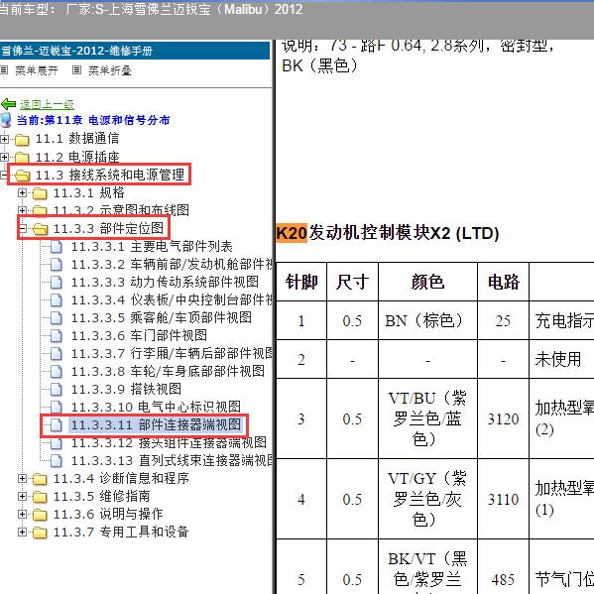The width and height of the screenshot is (594, 594).
Task: Open 11.3.3.9 搭铁视图 page
Action: coord(126,389)
